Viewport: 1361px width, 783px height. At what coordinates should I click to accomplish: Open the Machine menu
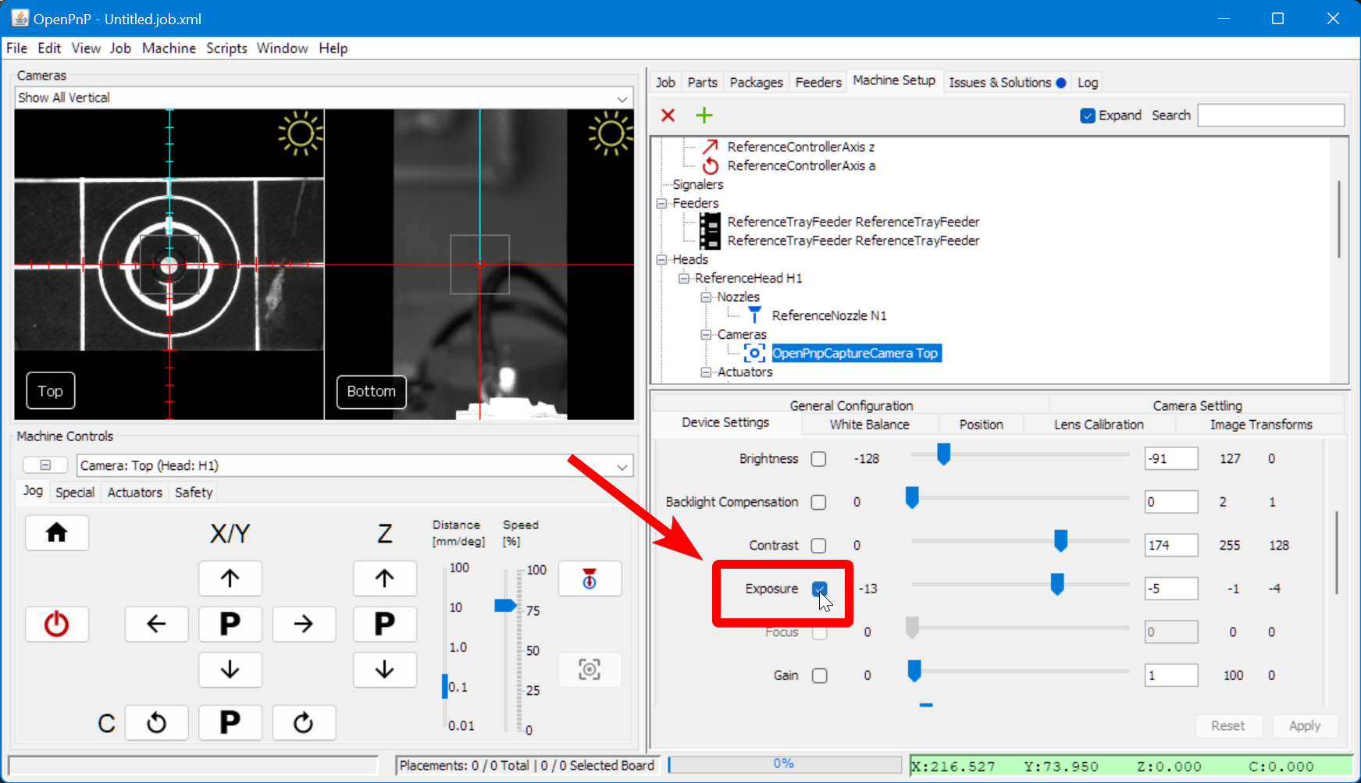169,48
